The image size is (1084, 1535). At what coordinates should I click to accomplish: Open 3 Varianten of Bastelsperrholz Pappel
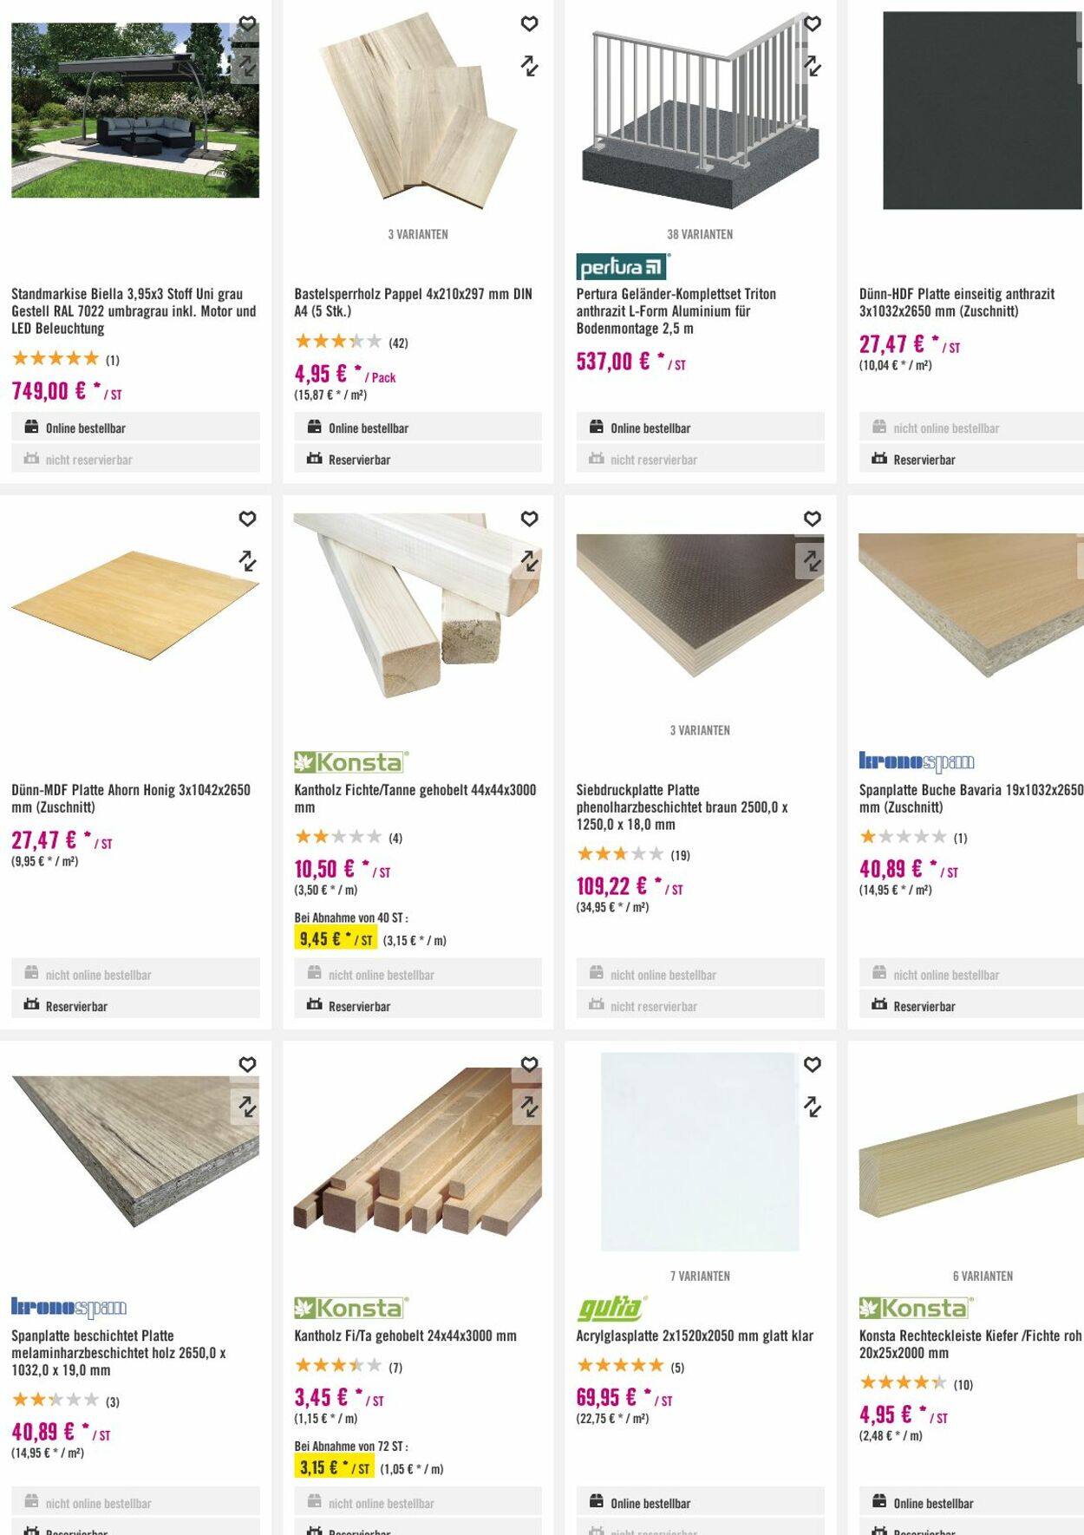418,234
